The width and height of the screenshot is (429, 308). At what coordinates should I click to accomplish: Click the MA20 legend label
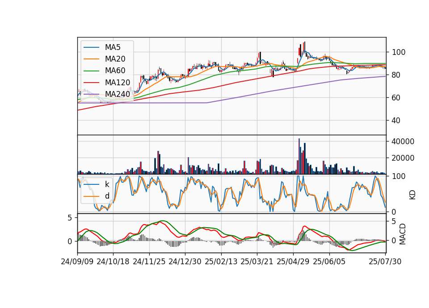point(115,59)
